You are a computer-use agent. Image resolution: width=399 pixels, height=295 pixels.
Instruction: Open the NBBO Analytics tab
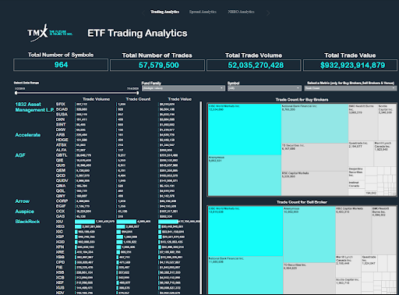point(241,12)
